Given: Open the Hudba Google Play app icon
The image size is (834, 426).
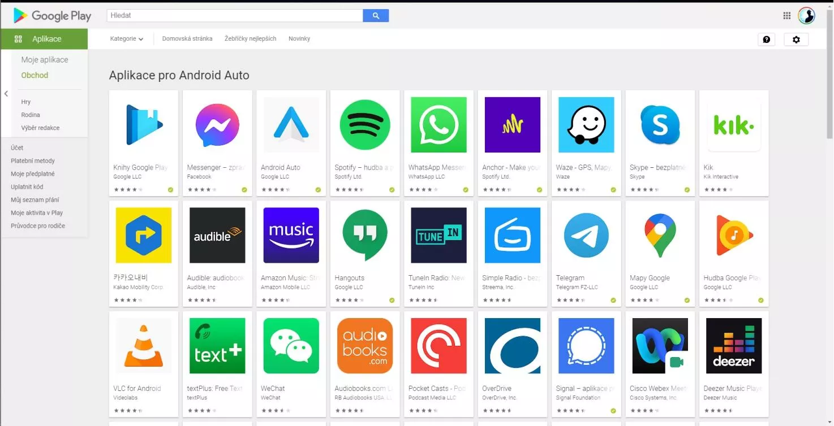Looking at the screenshot, I should click(x=734, y=236).
